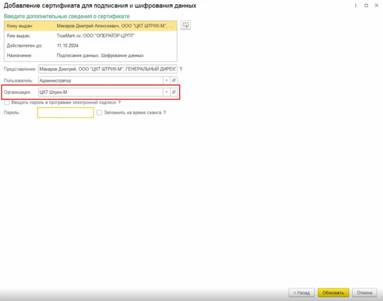Open help for the Представление field
The image size is (383, 301).
(181, 69)
